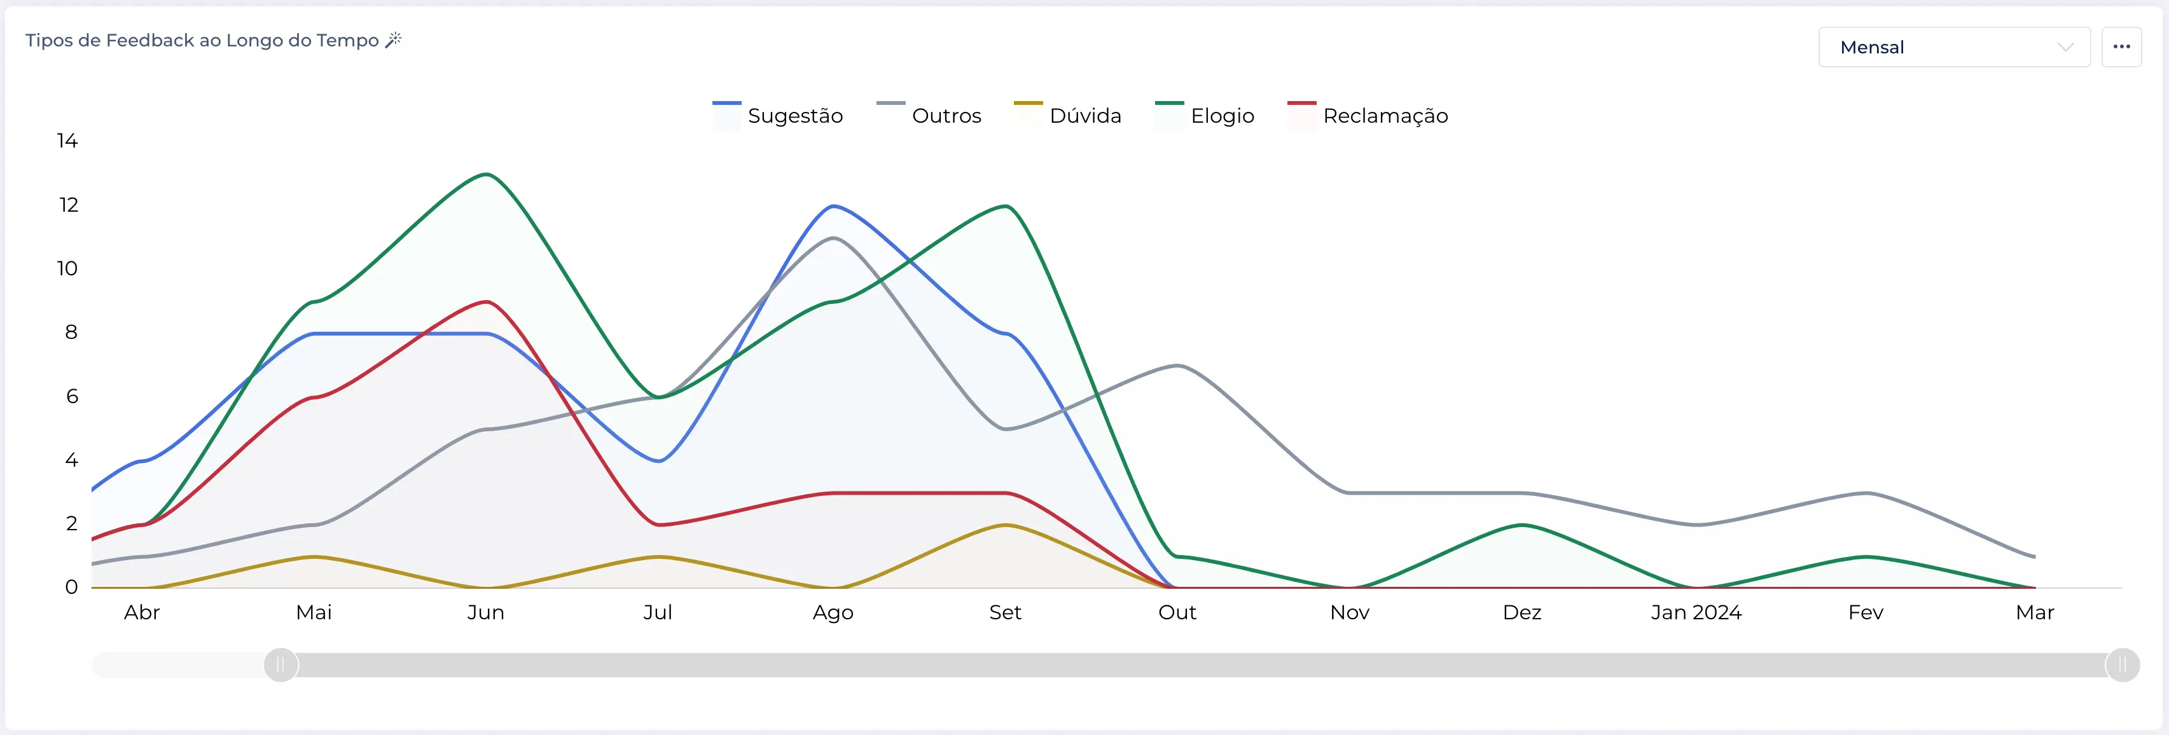Open the three-dots more options menu

point(2121,47)
